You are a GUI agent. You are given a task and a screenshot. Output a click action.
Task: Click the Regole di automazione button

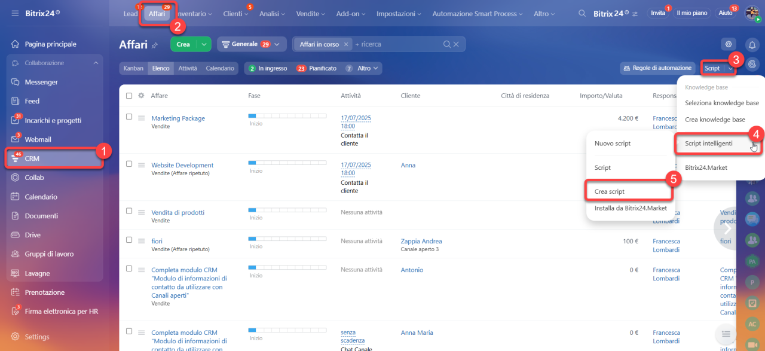(657, 68)
